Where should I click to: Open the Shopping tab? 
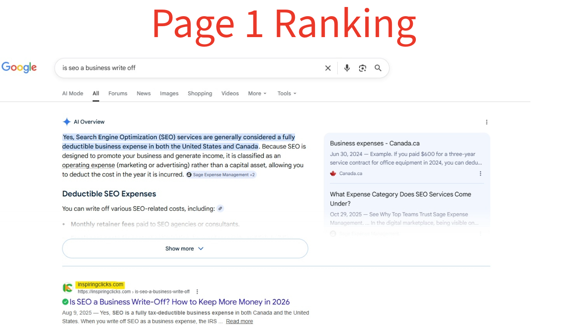click(200, 93)
